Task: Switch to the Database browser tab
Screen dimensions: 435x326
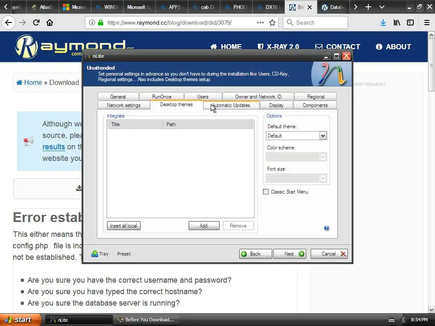Action: 333,7
